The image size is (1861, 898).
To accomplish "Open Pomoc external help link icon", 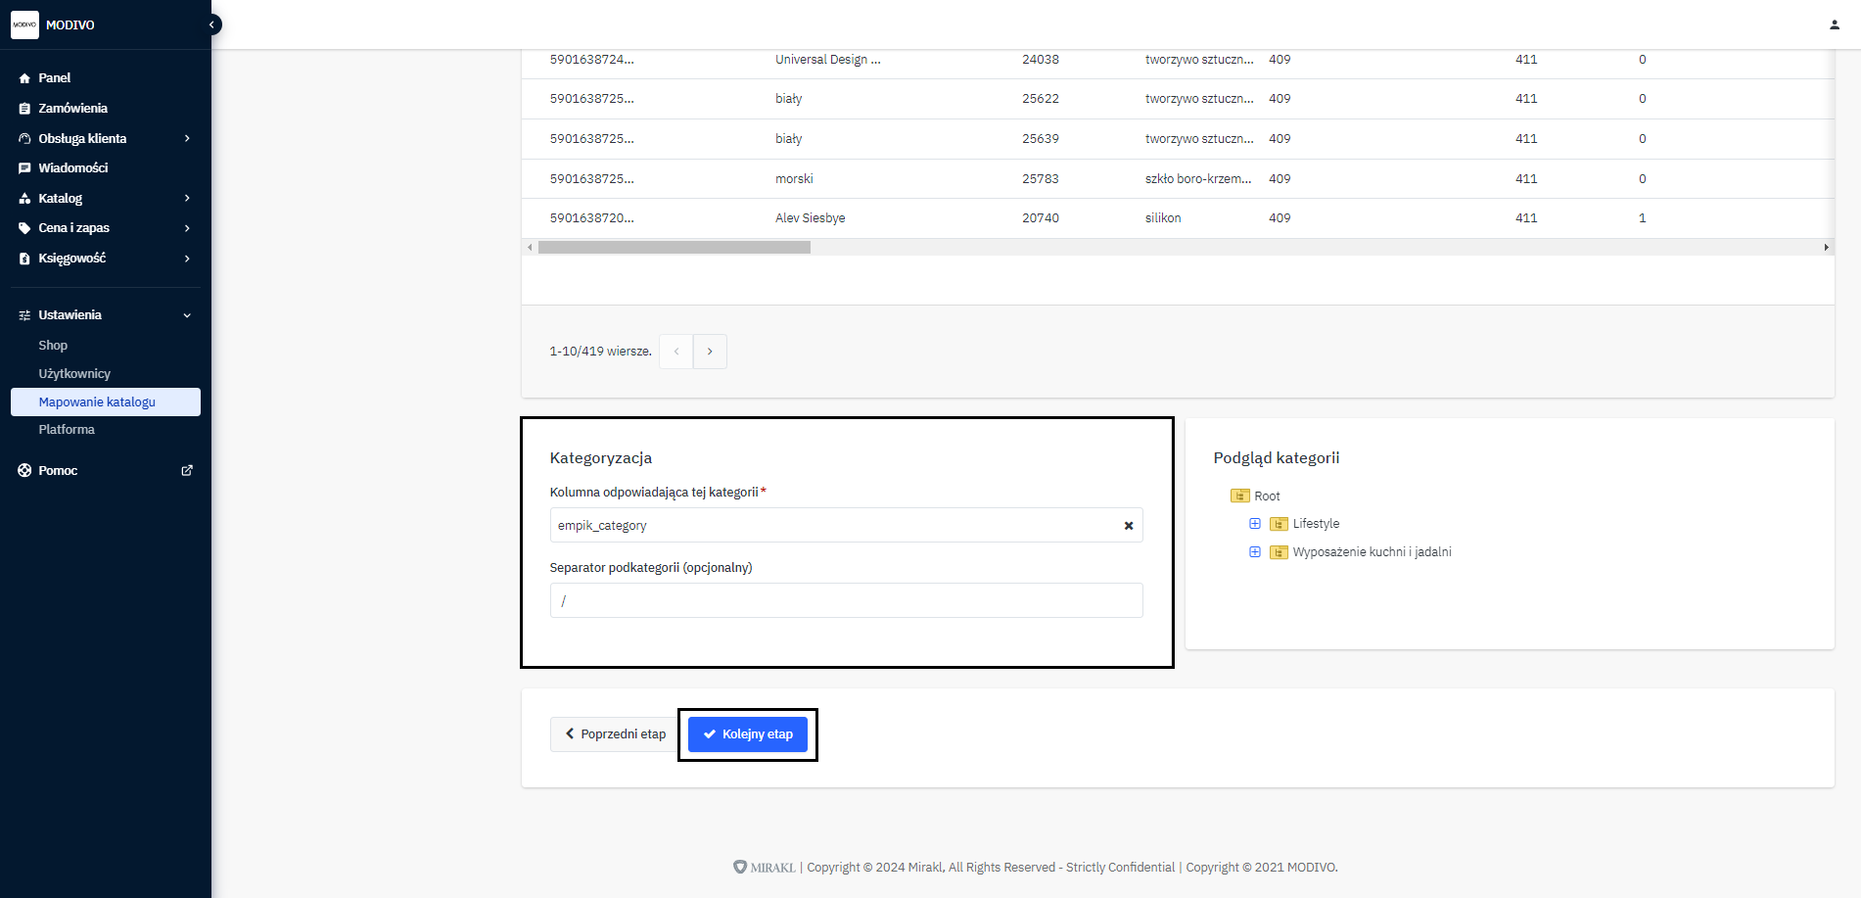I will pyautogui.click(x=187, y=471).
